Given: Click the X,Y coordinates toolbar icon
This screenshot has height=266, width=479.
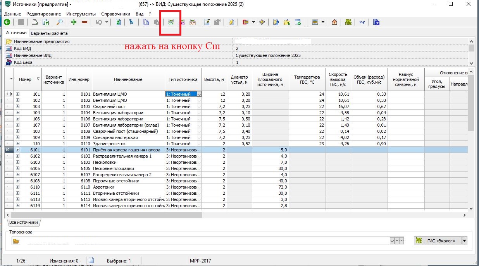Looking at the screenshot, I should [192, 22].
